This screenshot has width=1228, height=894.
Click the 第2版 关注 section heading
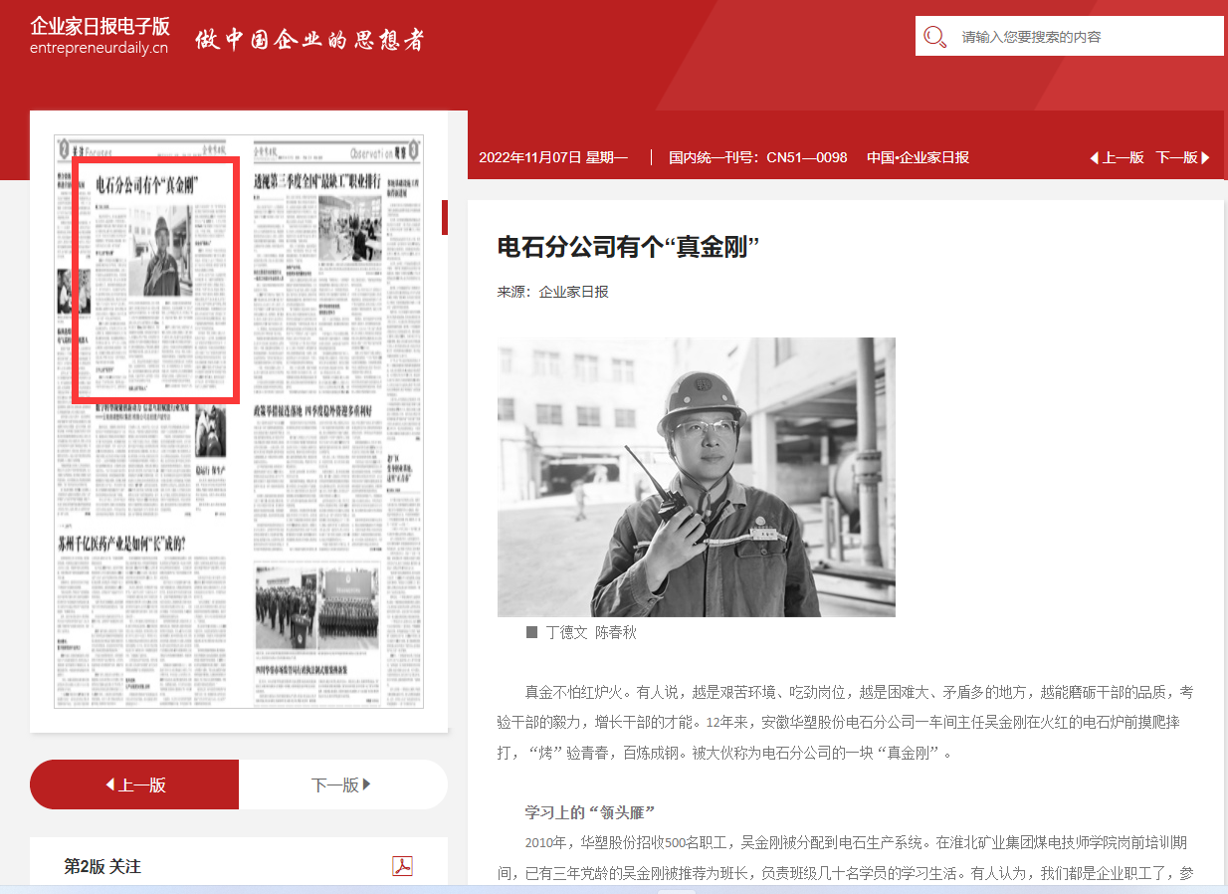point(102,866)
